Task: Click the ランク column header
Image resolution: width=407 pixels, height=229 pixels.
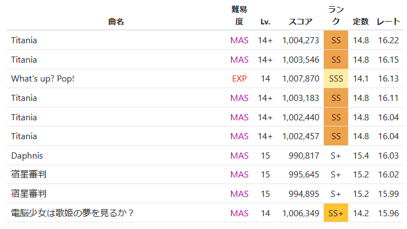Action: [x=336, y=16]
